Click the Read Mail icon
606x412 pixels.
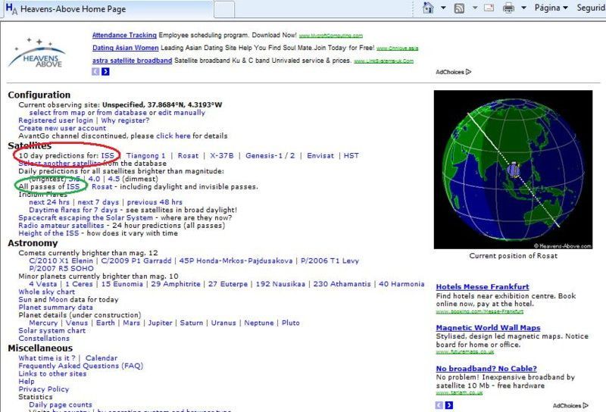click(x=489, y=8)
